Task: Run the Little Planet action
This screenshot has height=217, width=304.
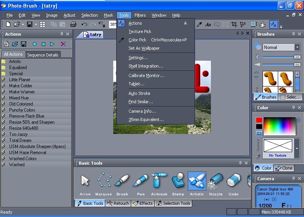Action: (x=36, y=80)
